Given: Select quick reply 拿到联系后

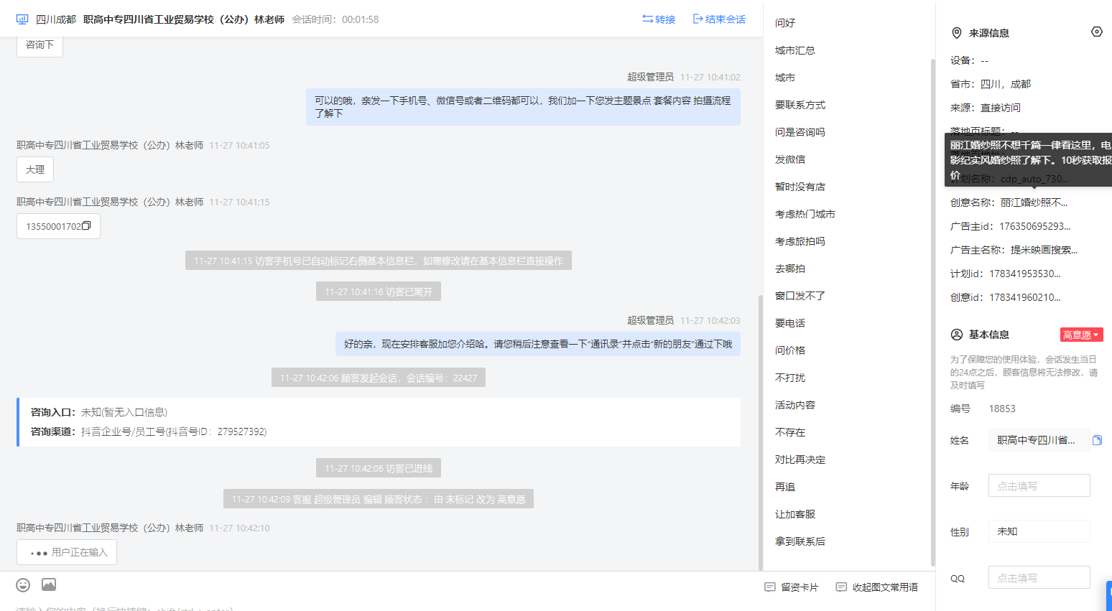Looking at the screenshot, I should [x=800, y=541].
